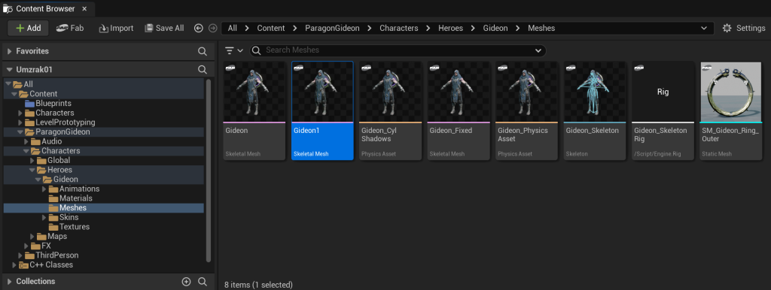
Task: Open the filter options menu
Action: click(234, 50)
